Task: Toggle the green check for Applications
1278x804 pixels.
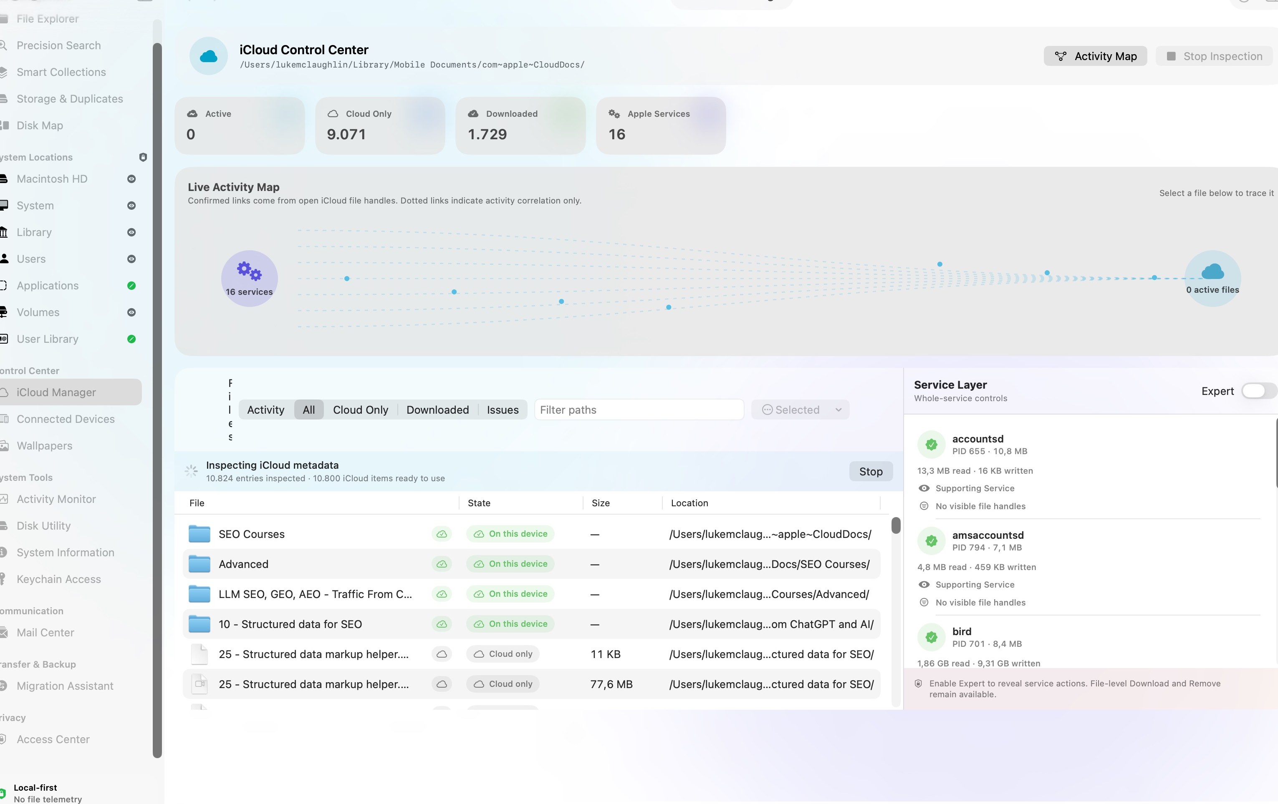Action: click(x=131, y=285)
